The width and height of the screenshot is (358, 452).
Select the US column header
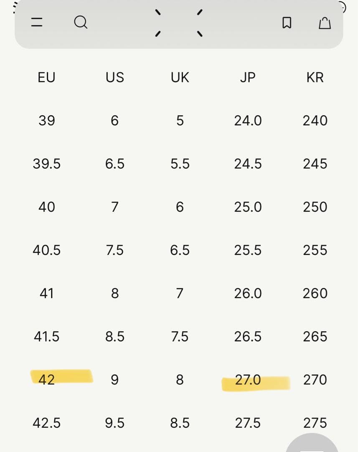(x=114, y=77)
